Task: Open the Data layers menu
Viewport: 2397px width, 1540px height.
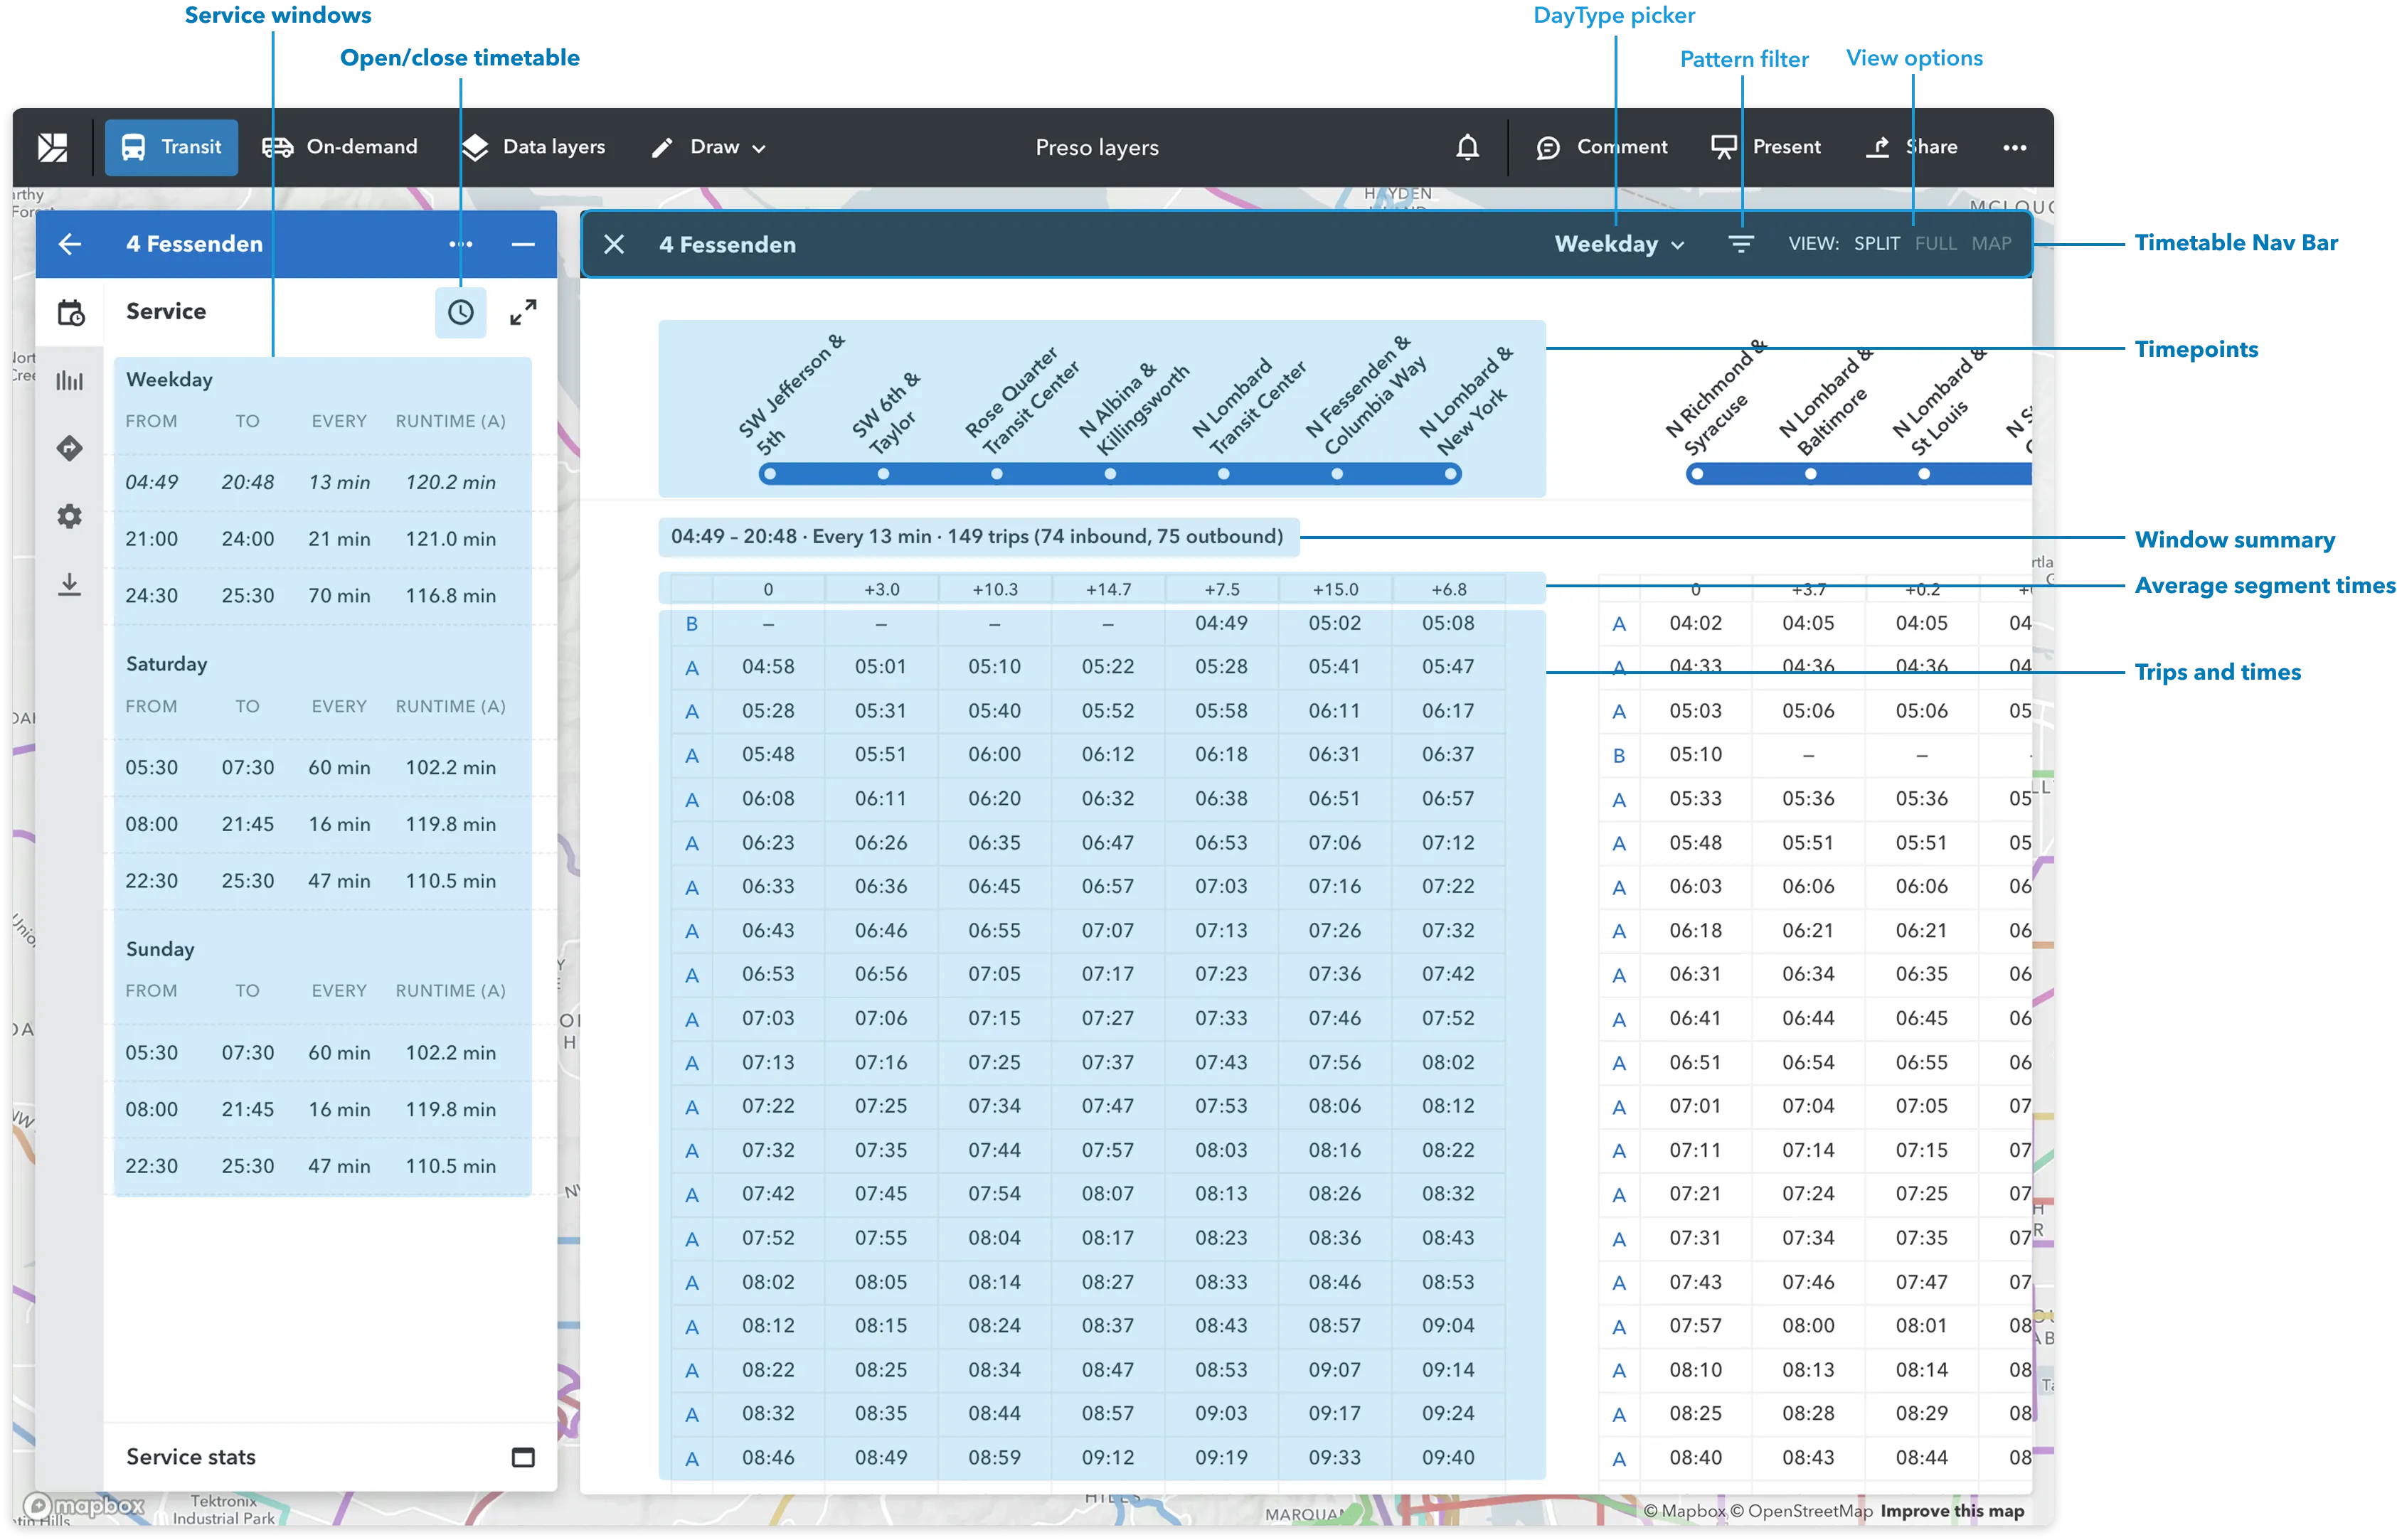Action: 534,147
